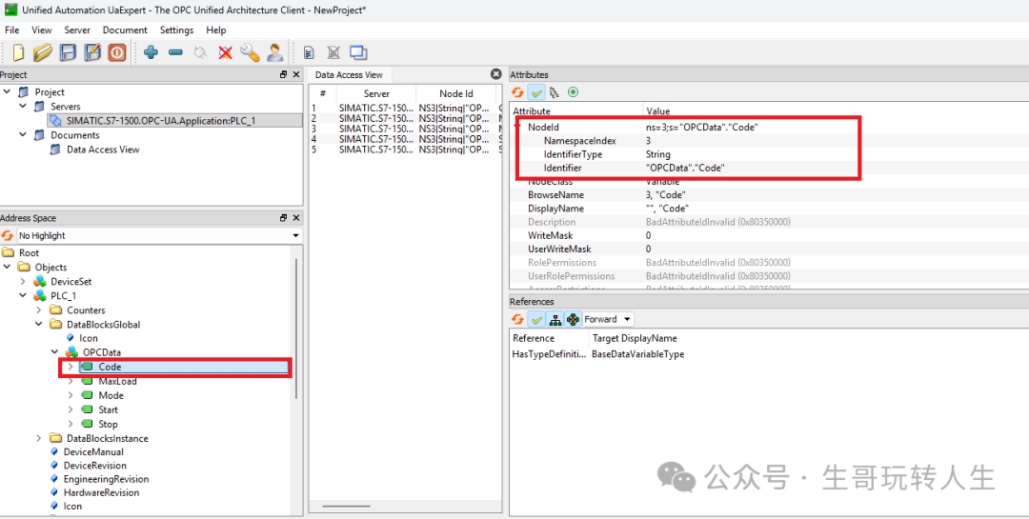
Task: Click the gray connect plug icon
Action: tap(200, 51)
